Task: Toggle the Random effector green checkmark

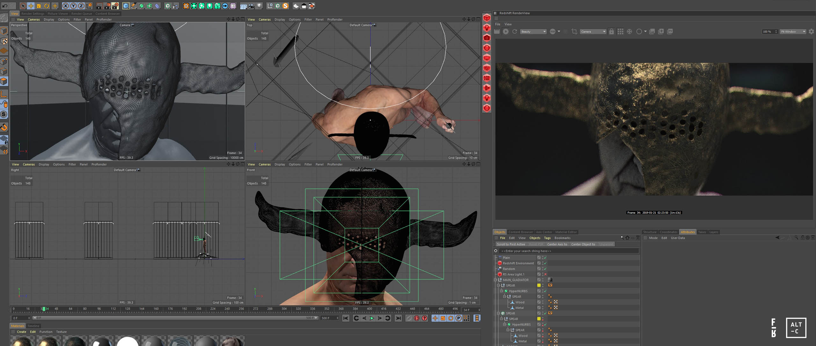Action: click(x=545, y=269)
